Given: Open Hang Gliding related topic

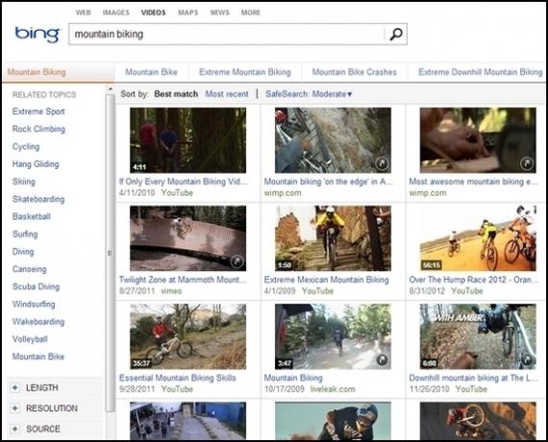Looking at the screenshot, I should click(x=36, y=164).
